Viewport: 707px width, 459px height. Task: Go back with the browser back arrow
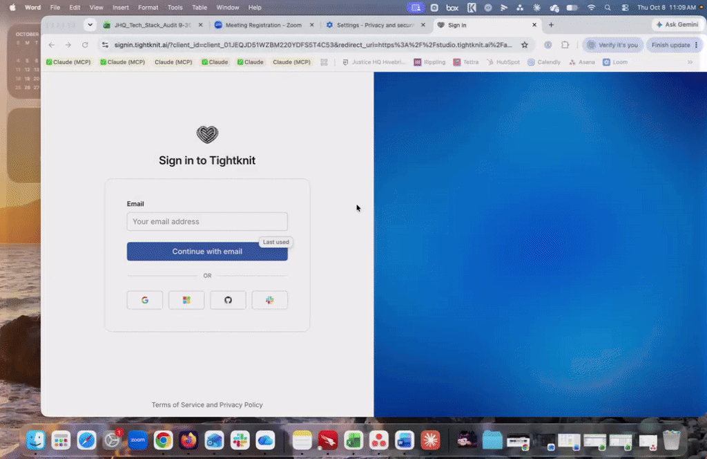tap(51, 45)
